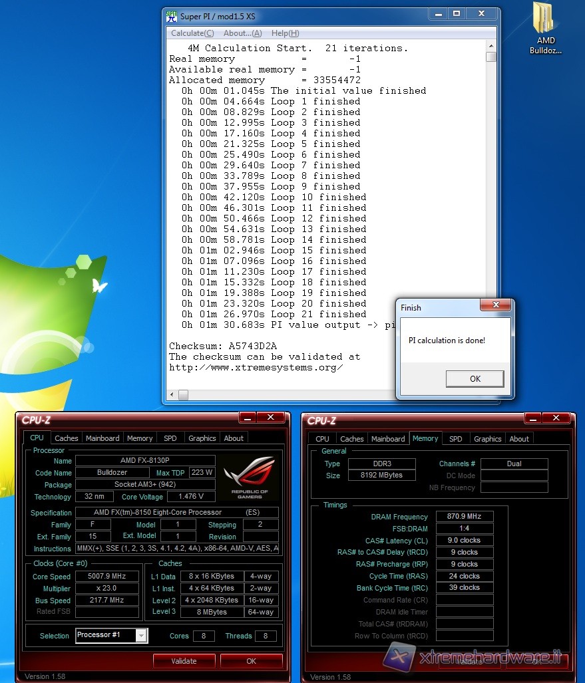Click the scroll-up arrow in Super PI output
585x683 pixels.
(491, 45)
